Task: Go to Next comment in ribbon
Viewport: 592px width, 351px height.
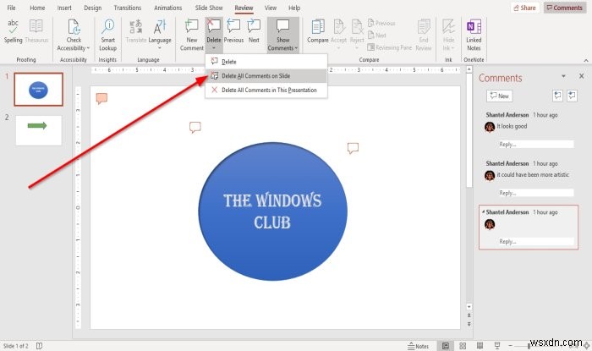Action: click(x=254, y=31)
